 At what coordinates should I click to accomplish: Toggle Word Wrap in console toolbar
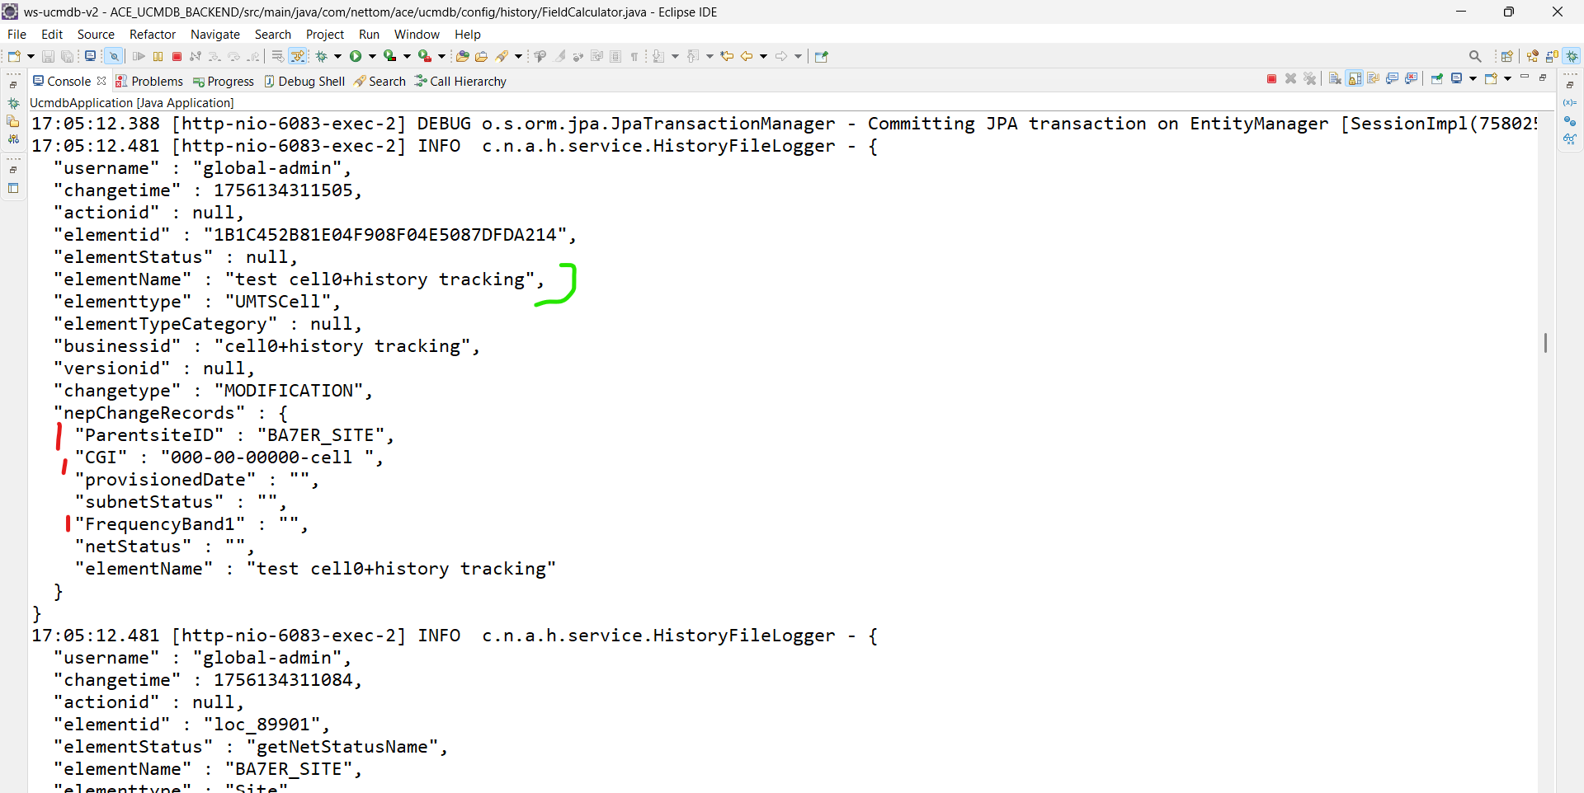click(x=1374, y=79)
